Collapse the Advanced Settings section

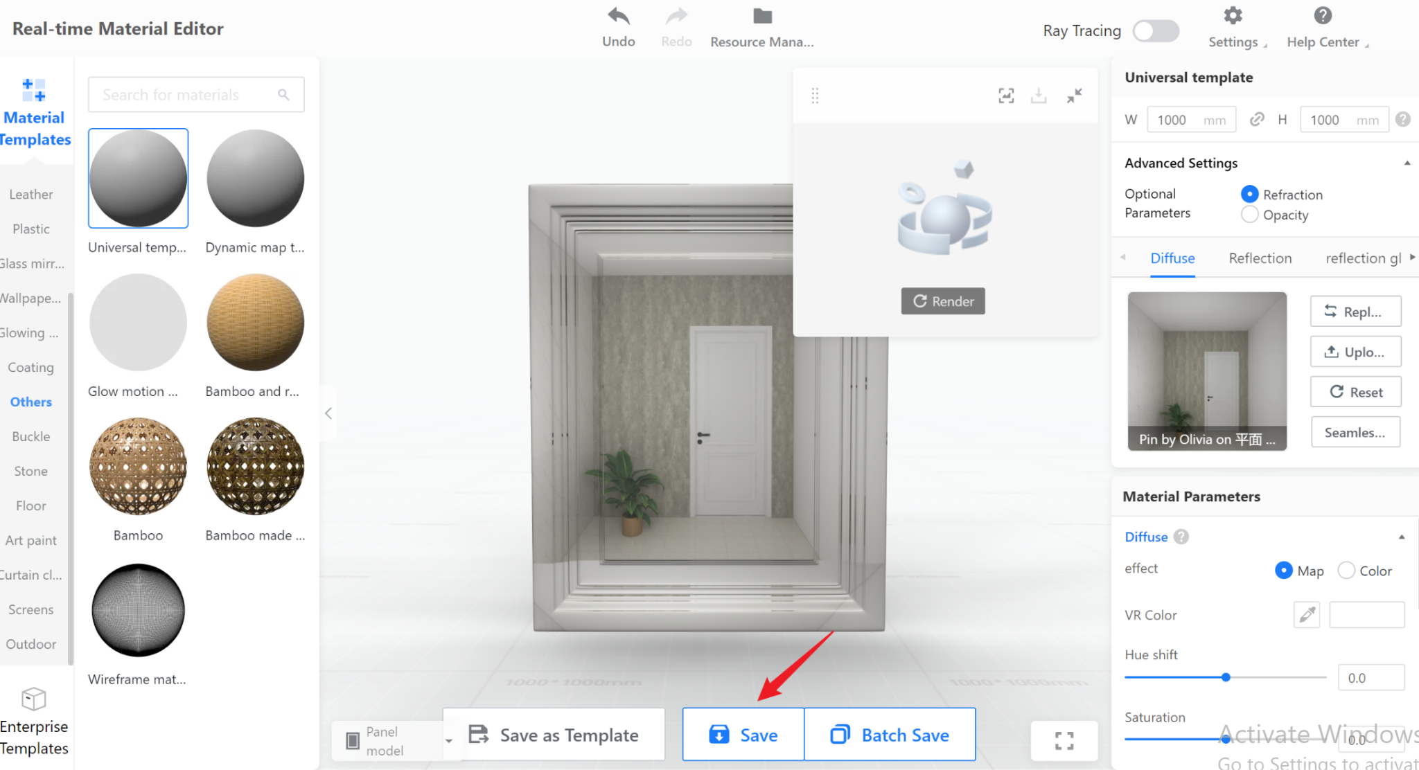[x=1407, y=163]
